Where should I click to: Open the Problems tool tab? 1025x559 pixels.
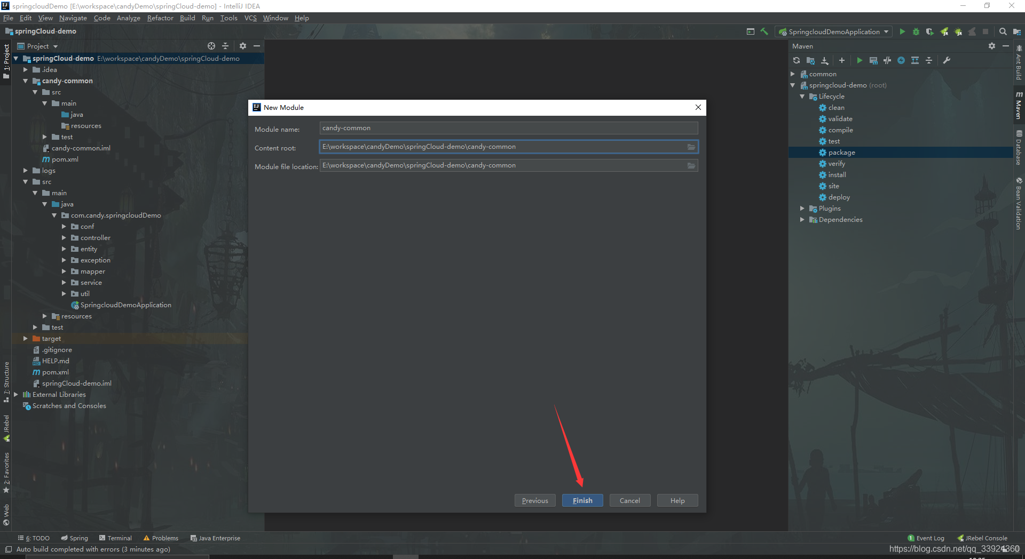pos(161,538)
